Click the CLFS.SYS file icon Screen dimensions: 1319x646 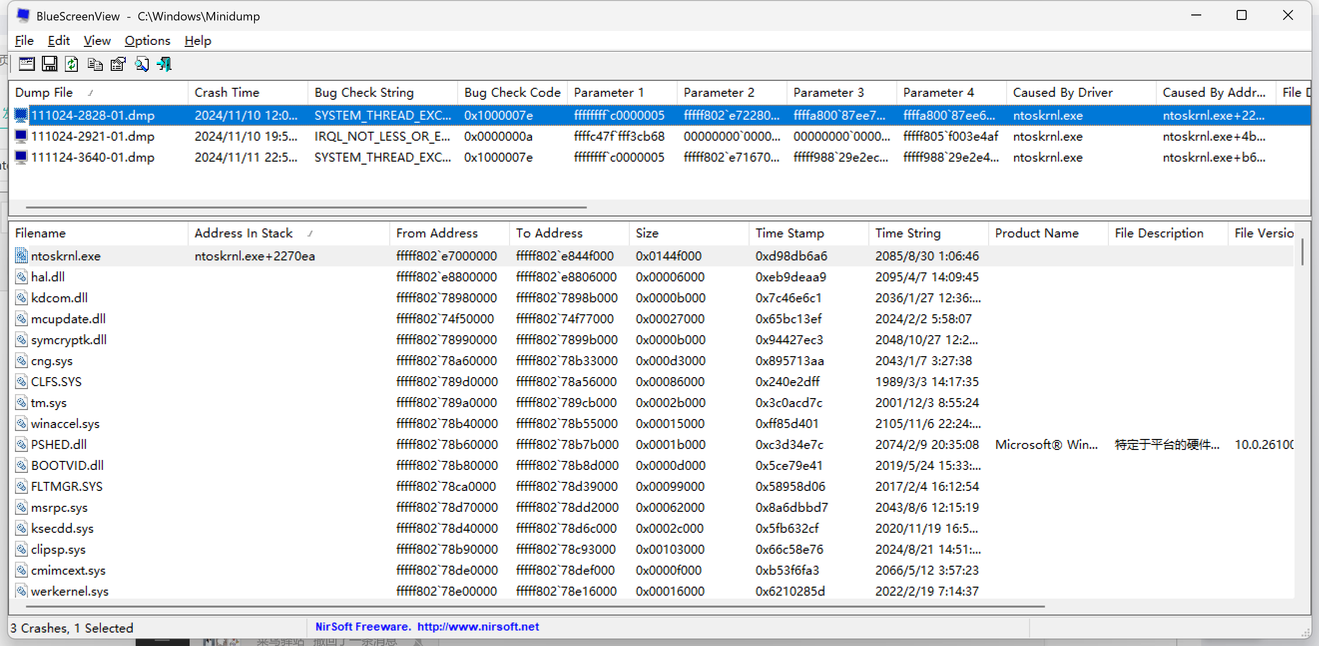click(21, 382)
